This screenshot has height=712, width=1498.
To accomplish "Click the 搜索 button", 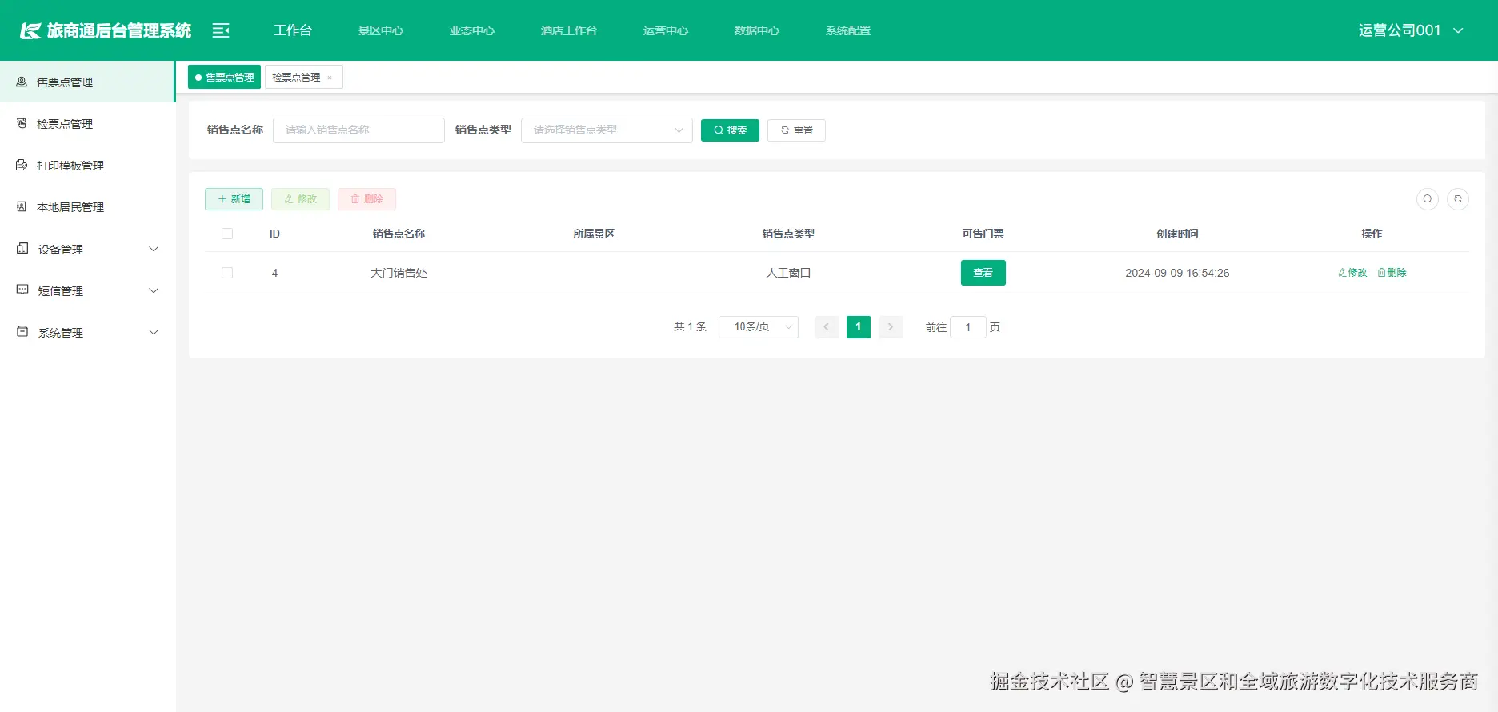I will pyautogui.click(x=730, y=130).
